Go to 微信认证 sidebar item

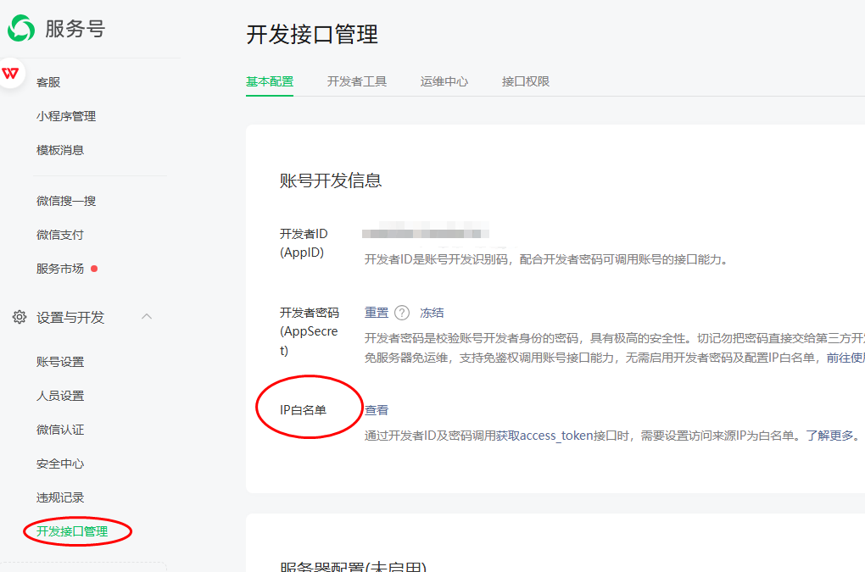pos(60,430)
